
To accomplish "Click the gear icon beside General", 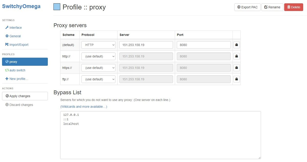I will click(7, 36).
